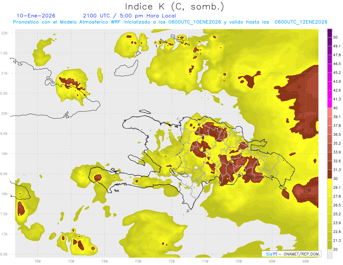Click the salmon legend segment between 39.1 and 40

point(330,112)
